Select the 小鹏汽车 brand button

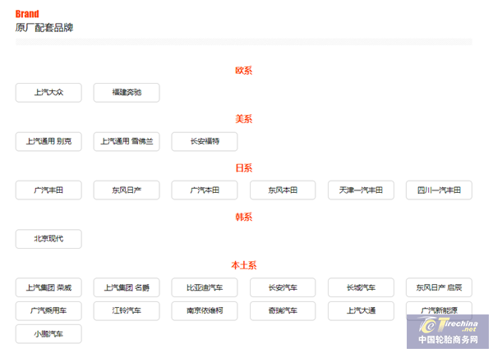click(x=48, y=334)
